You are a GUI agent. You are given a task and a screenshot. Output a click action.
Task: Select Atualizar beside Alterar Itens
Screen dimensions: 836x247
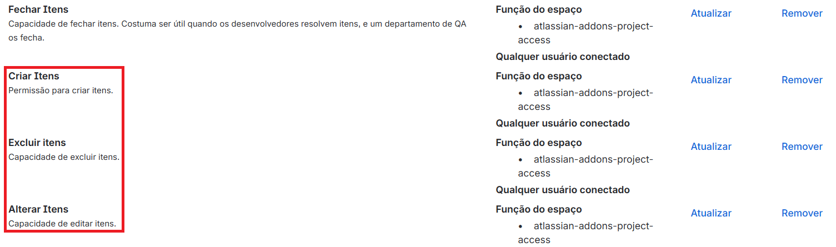coord(710,213)
